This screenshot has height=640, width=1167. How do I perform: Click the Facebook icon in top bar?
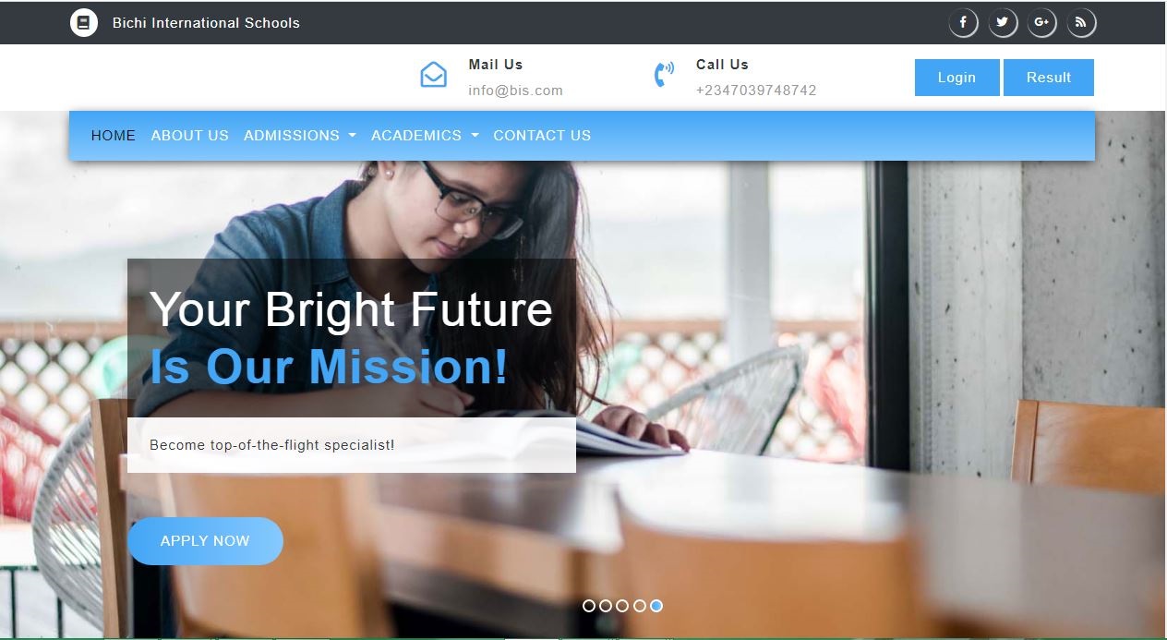[x=963, y=22]
